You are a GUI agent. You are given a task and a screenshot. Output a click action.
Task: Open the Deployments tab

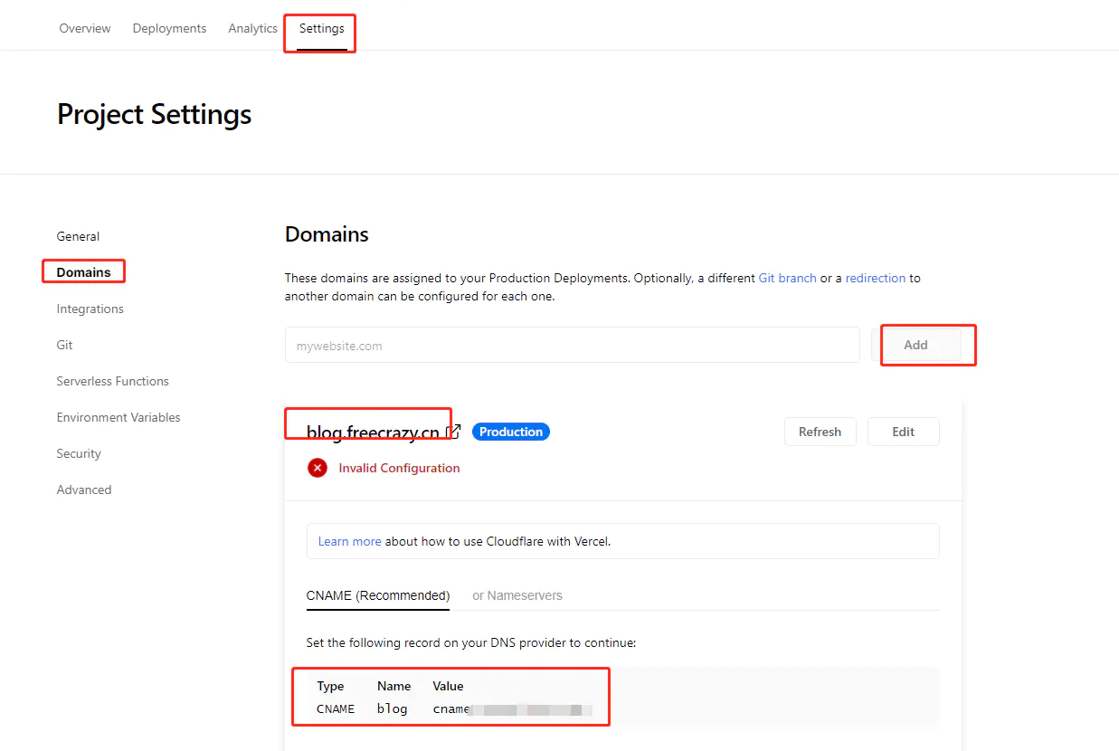pos(169,28)
